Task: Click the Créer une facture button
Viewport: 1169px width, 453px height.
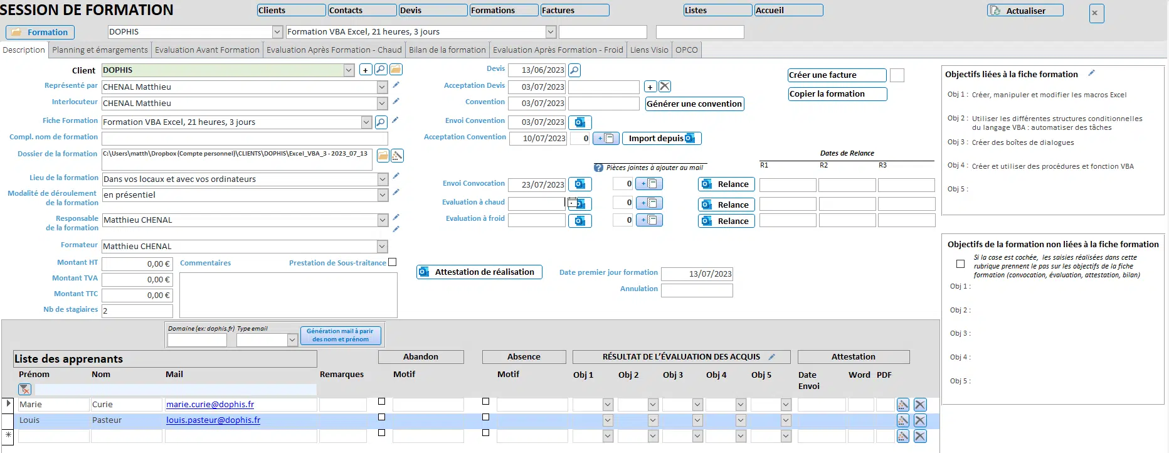Action: [x=837, y=75]
